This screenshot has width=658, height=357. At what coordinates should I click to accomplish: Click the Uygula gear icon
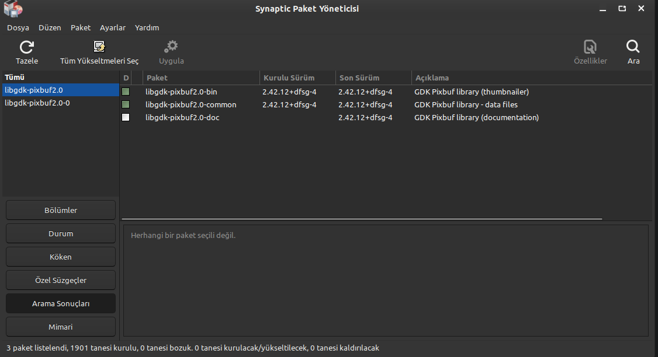pos(171,47)
